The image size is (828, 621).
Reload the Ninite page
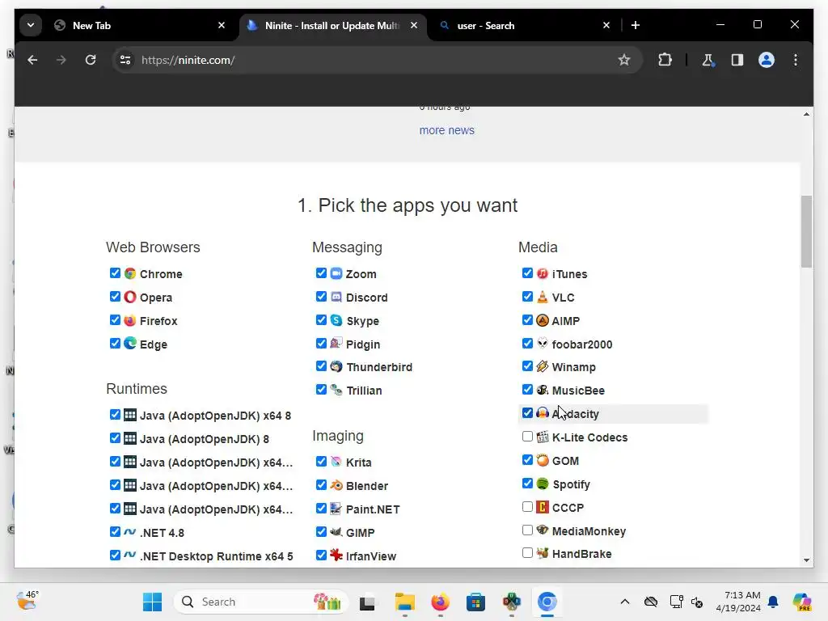[91, 60]
